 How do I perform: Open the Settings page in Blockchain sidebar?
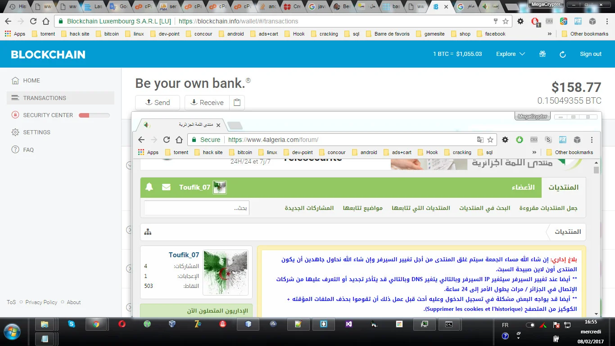tap(36, 132)
